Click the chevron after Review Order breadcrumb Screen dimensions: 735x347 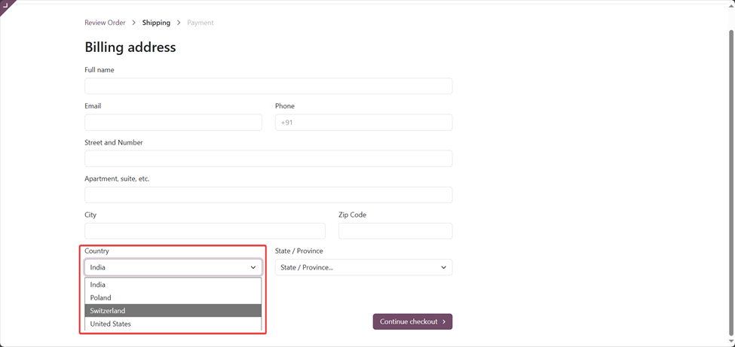(134, 23)
